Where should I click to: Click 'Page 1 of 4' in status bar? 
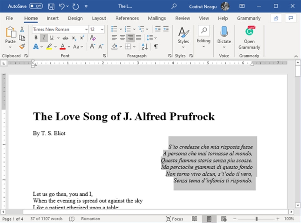pyautogui.click(x=13, y=219)
